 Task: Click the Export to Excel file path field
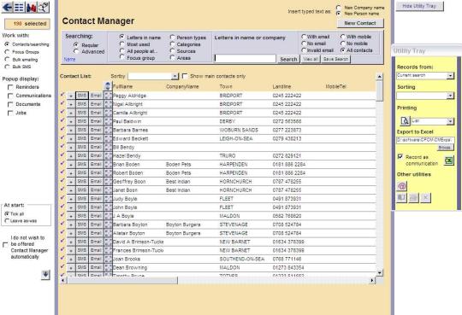(425, 140)
